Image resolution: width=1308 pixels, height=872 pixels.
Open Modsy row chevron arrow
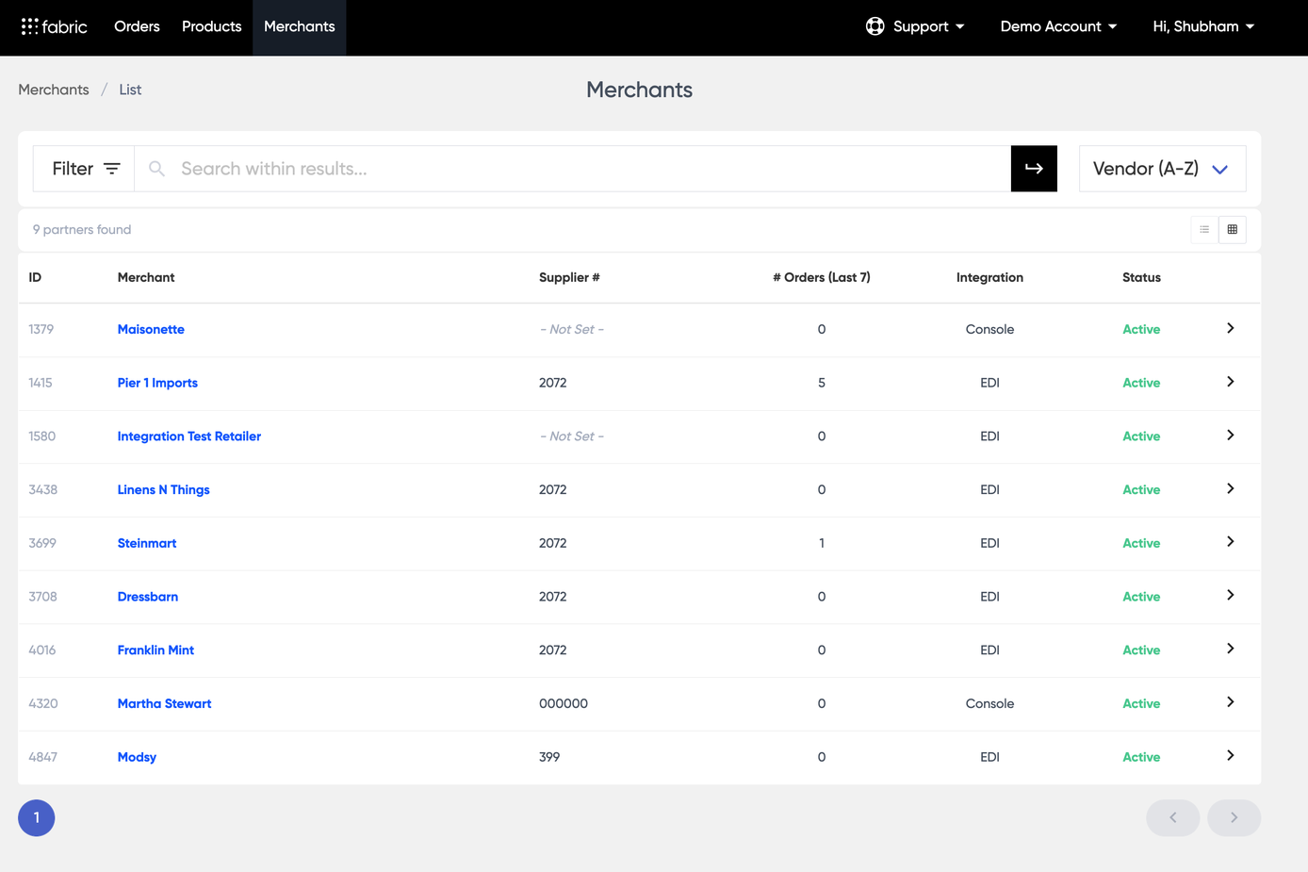click(x=1231, y=756)
